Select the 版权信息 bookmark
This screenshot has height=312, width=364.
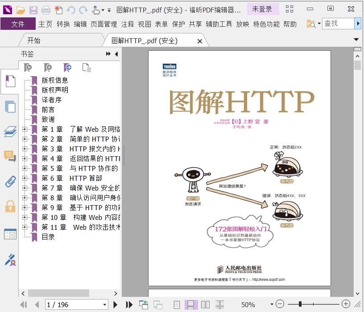[55, 80]
